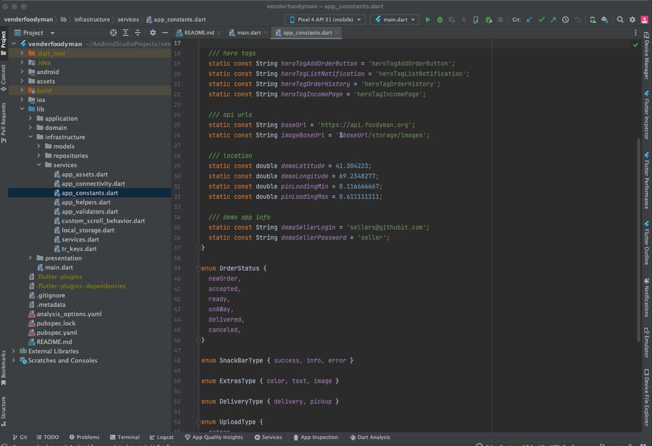652x446 pixels.
Task: Open the Pixel 4 API 31 device dropdown
Action: click(x=324, y=19)
